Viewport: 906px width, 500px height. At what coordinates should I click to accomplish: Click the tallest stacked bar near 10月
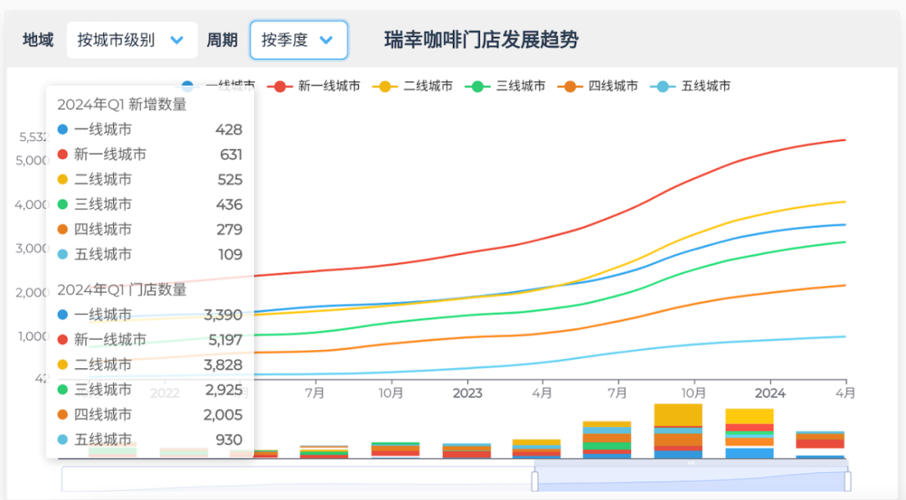679,431
